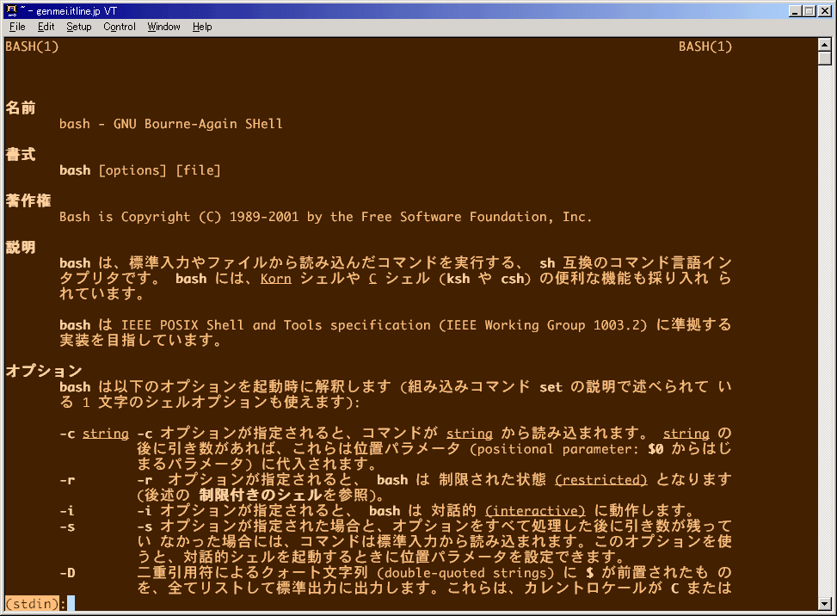Open the Window menu

163,27
